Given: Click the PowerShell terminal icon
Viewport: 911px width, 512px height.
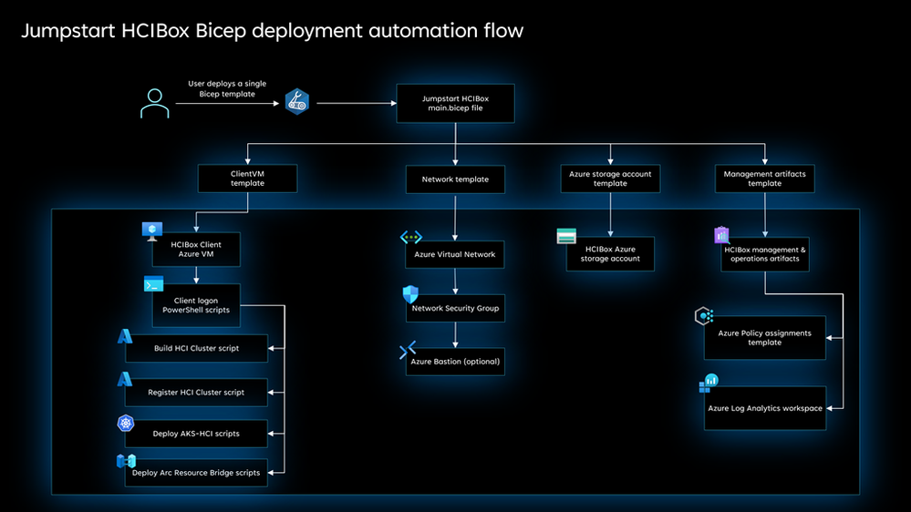Looking at the screenshot, I should pos(154,284).
